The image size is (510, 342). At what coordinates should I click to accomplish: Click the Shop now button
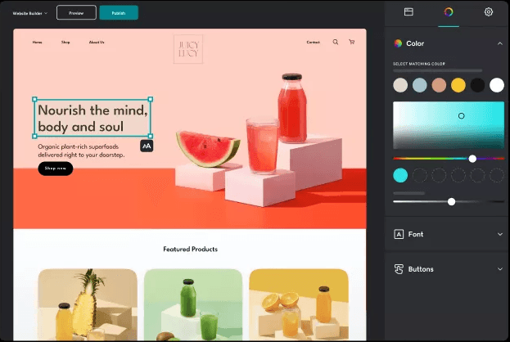coord(56,169)
